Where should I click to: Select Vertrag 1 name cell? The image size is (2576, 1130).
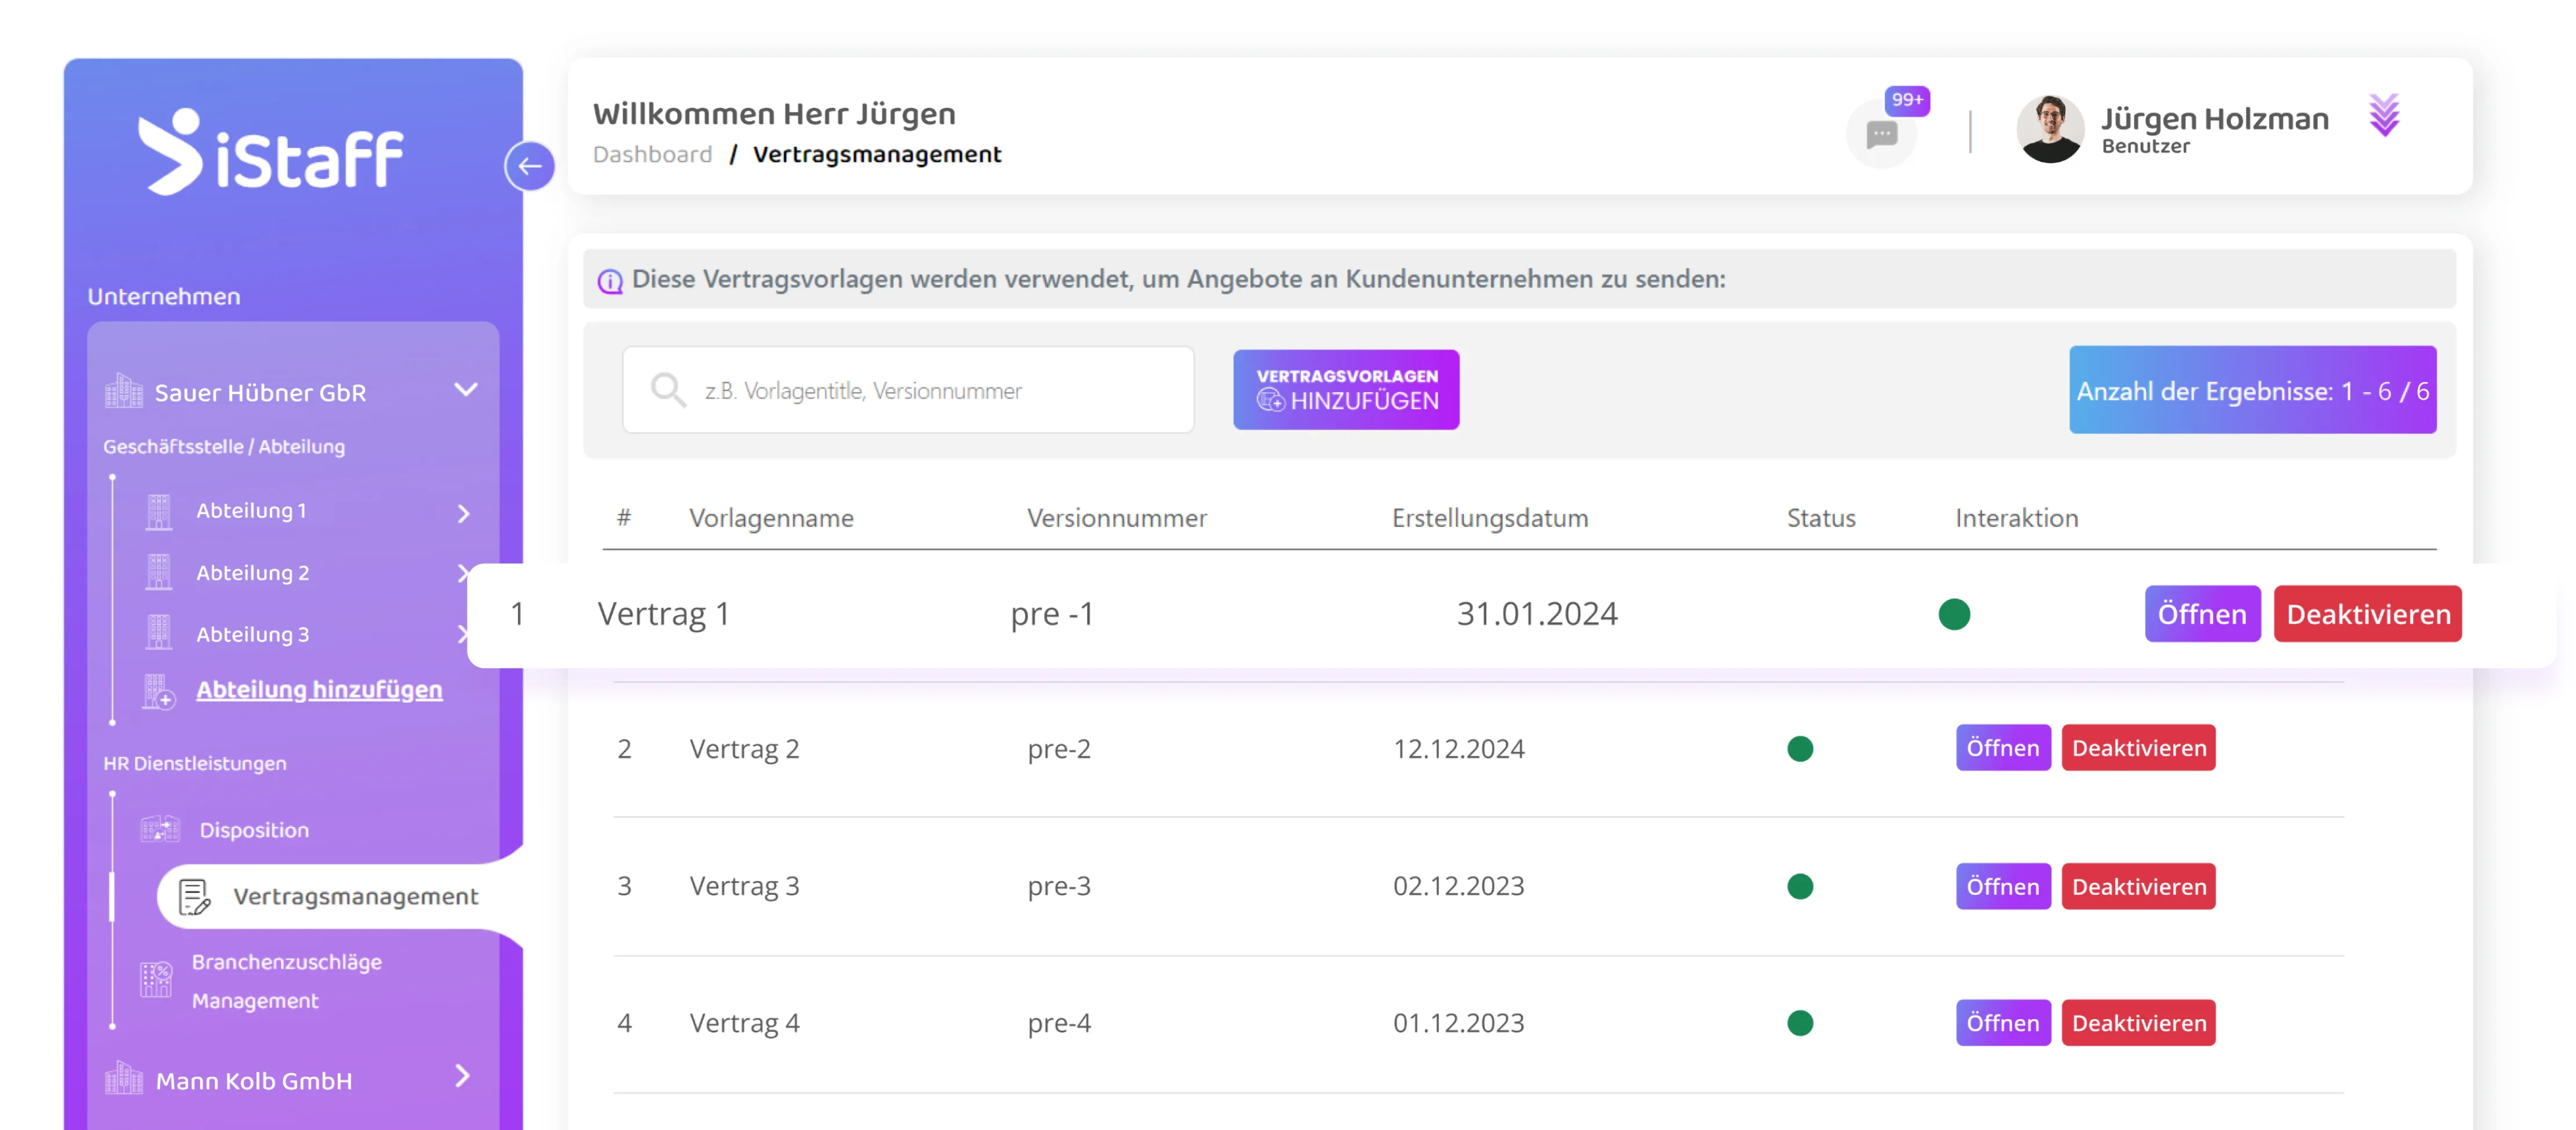[x=664, y=614]
